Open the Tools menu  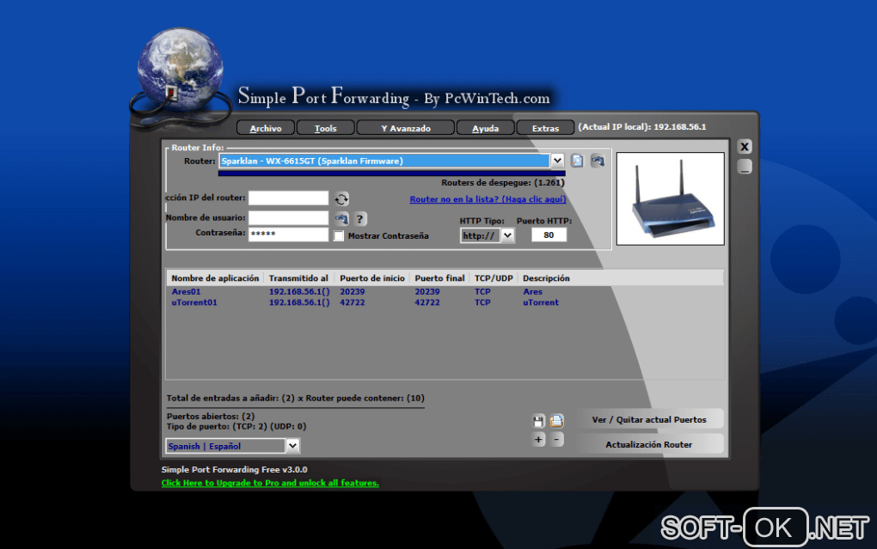[326, 128]
